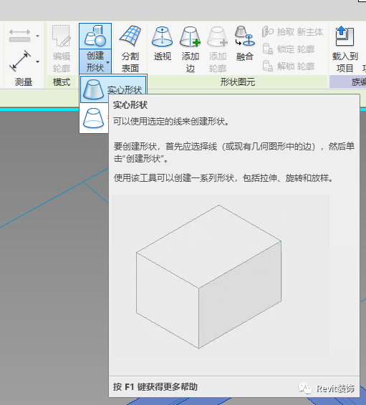Click 解锁 轮廓 unlock profiles
366x405 pixels.
(288, 66)
